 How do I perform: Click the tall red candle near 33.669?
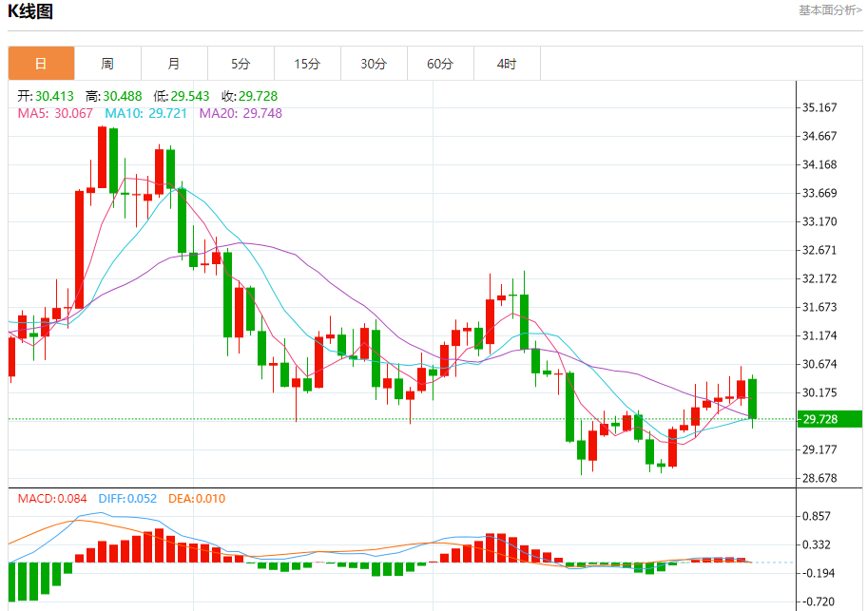point(80,249)
